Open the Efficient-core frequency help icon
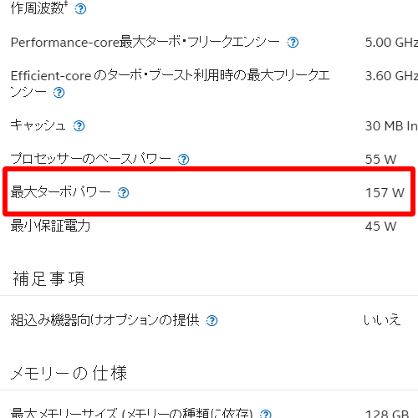 tap(59, 93)
